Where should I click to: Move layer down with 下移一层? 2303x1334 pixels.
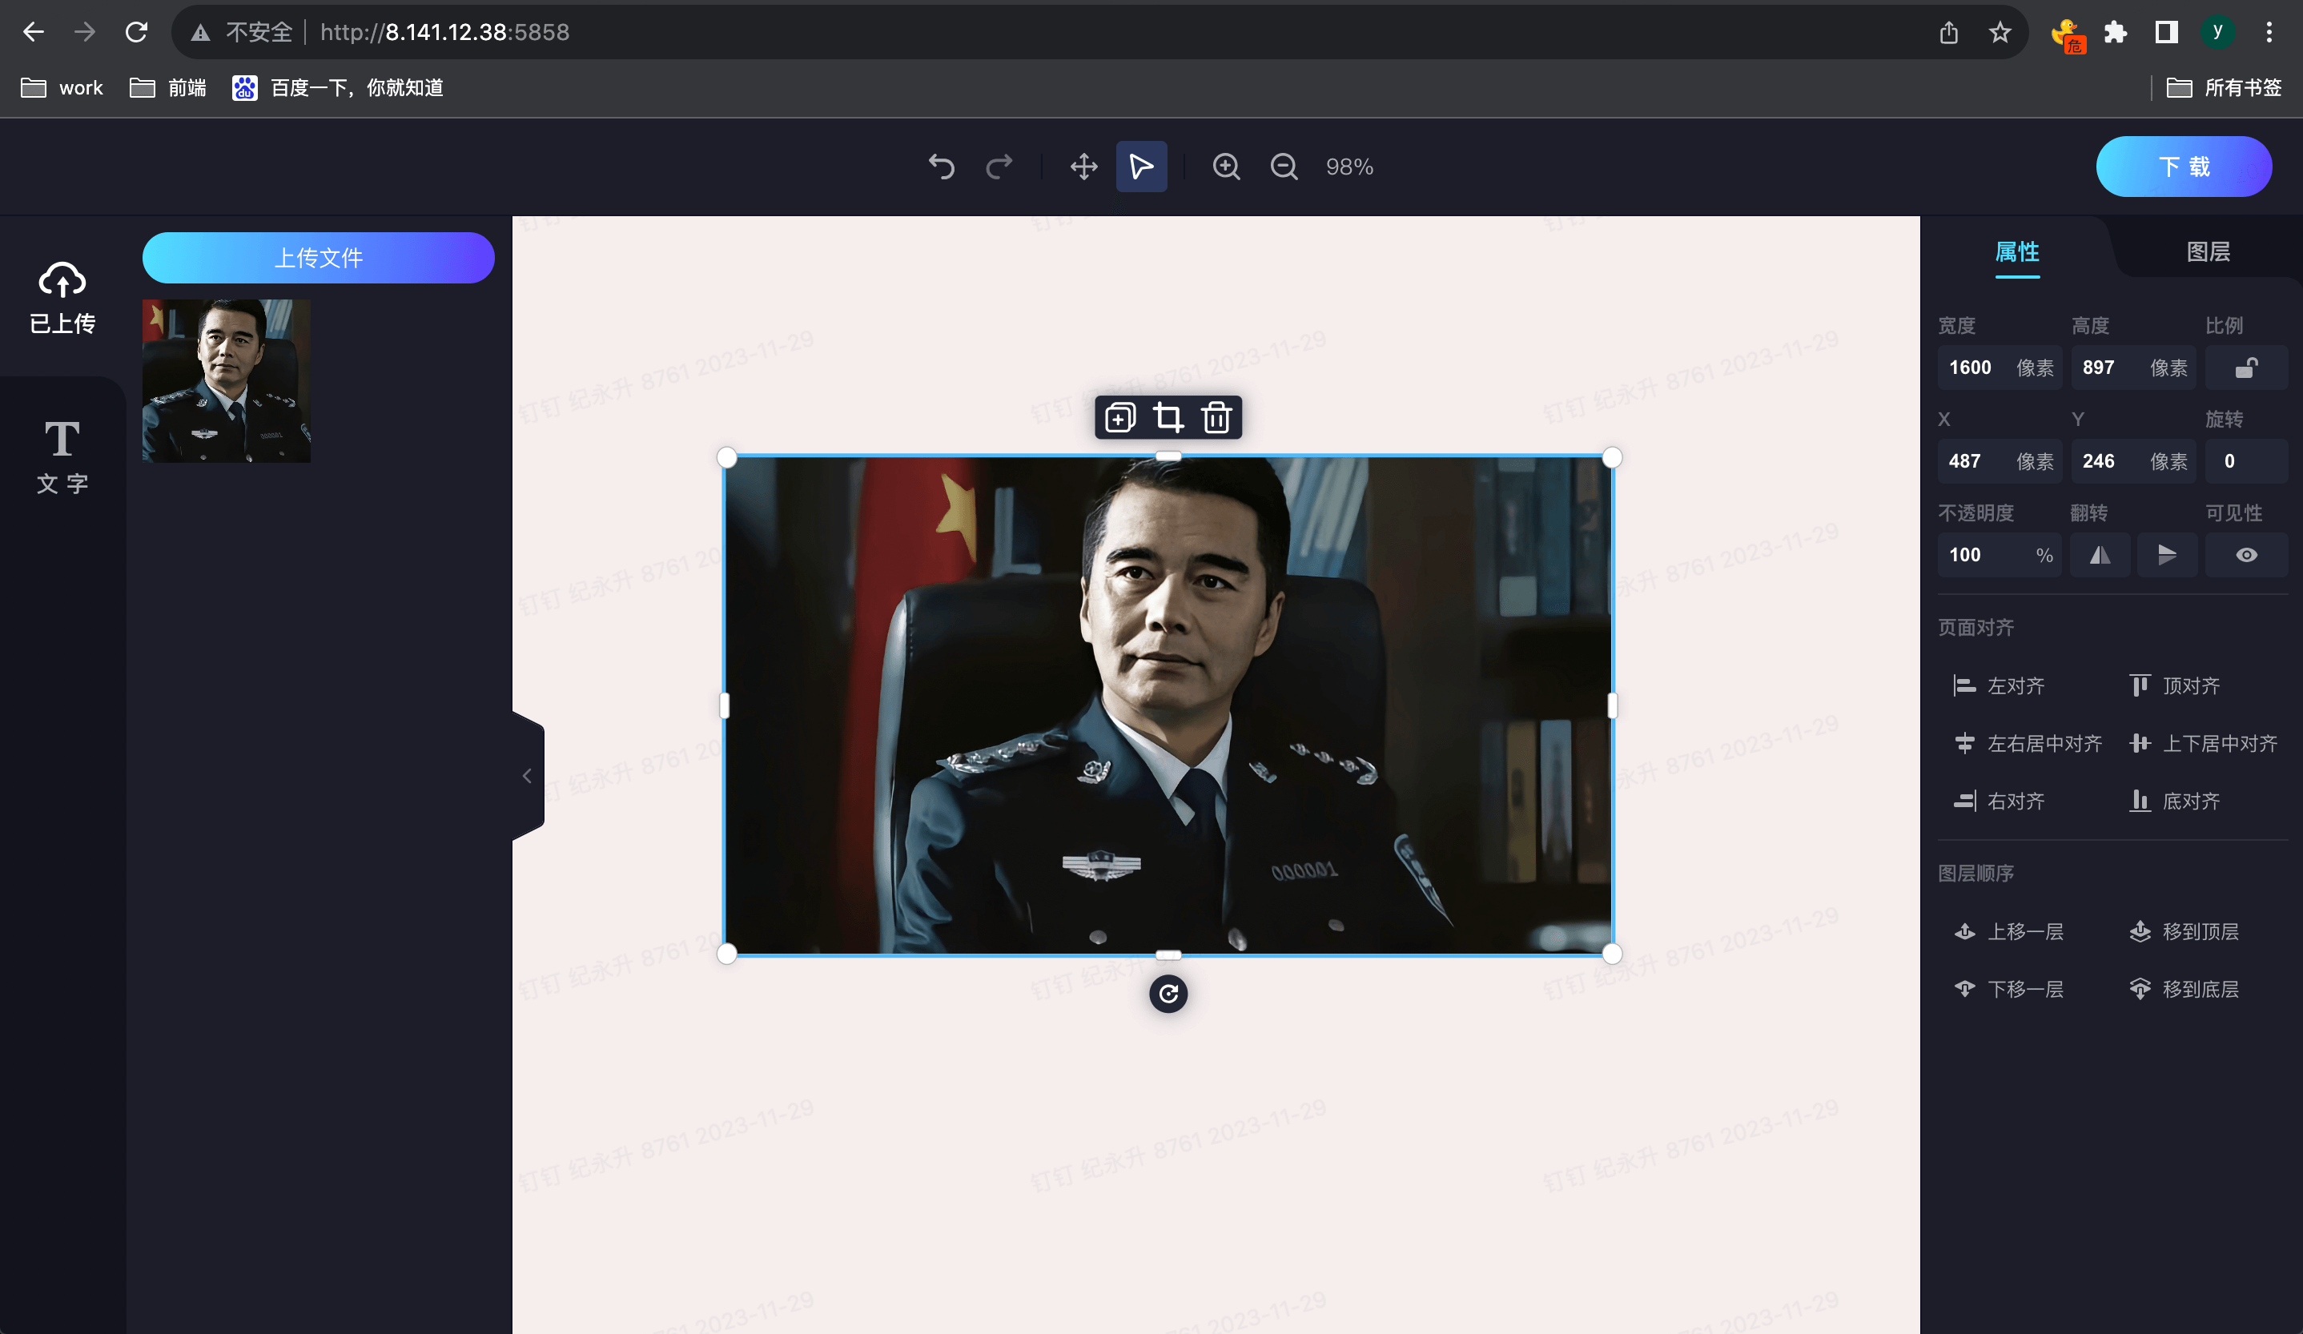coord(2008,989)
